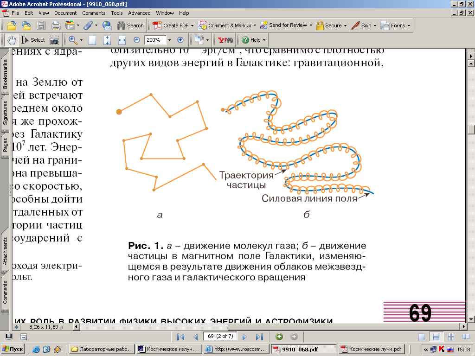Click the Fit Width icon
Viewport: 475px width, 356px height.
point(122,40)
